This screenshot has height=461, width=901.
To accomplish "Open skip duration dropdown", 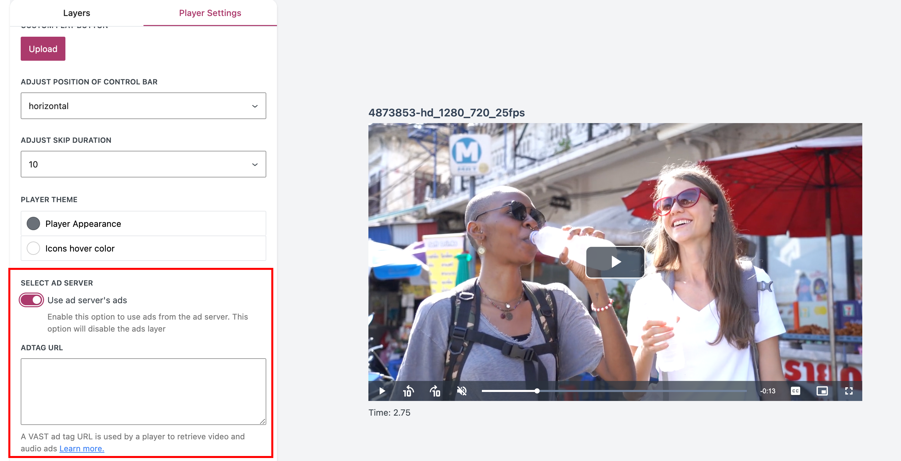I will (x=143, y=164).
